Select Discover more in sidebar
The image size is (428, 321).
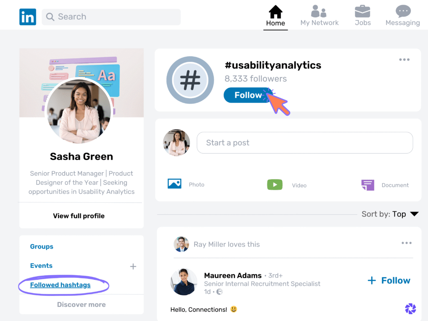pos(81,304)
